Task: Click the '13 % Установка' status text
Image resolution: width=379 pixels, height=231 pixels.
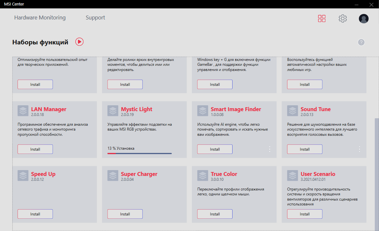Action: (x=121, y=148)
